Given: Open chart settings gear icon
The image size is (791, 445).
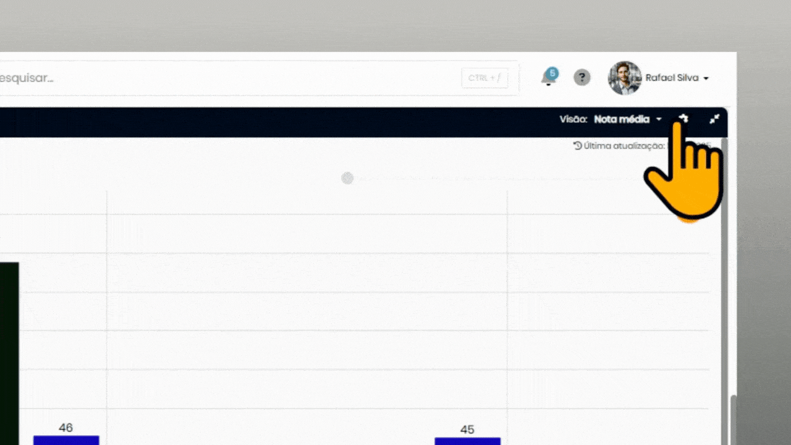Looking at the screenshot, I should [683, 119].
